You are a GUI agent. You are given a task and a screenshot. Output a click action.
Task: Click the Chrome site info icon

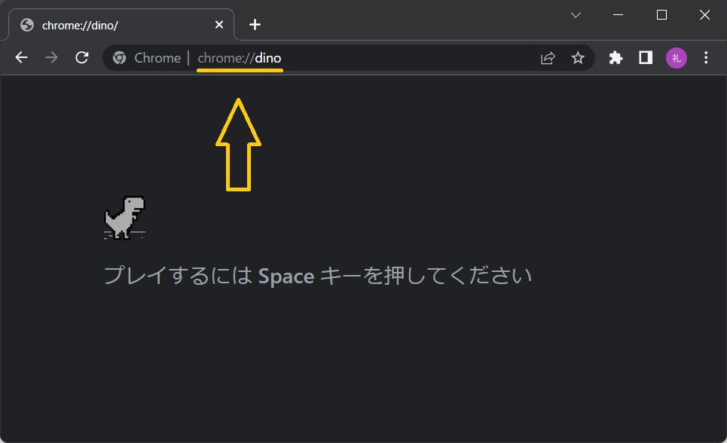[x=119, y=57]
